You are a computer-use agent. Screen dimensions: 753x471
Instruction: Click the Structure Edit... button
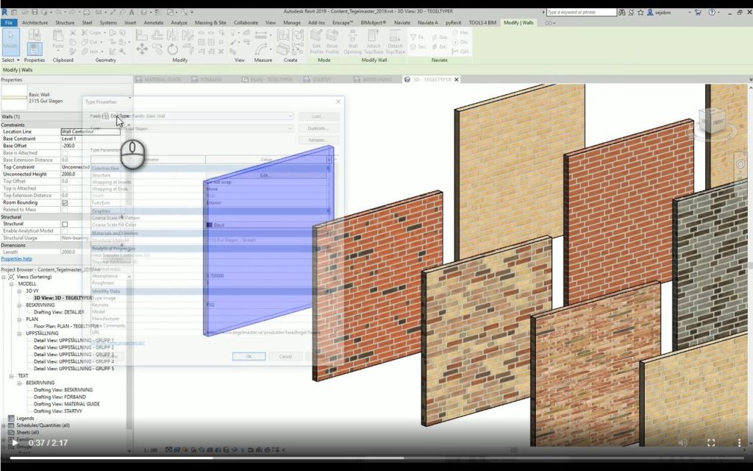click(265, 175)
